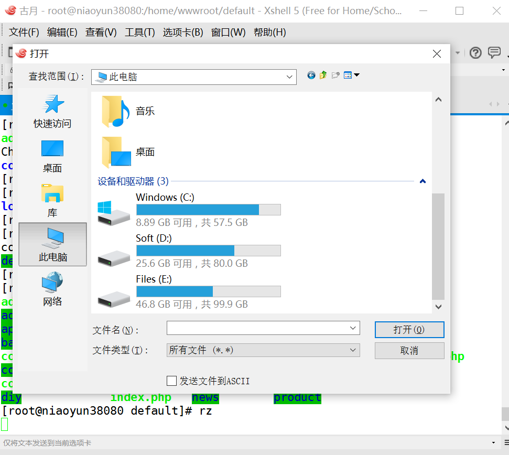The width and height of the screenshot is (509, 455).
Task: Open the Edit (编辑) menu
Action: click(x=62, y=32)
